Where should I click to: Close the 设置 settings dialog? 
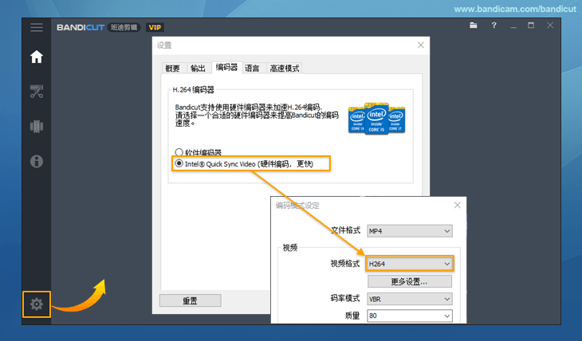[x=420, y=45]
